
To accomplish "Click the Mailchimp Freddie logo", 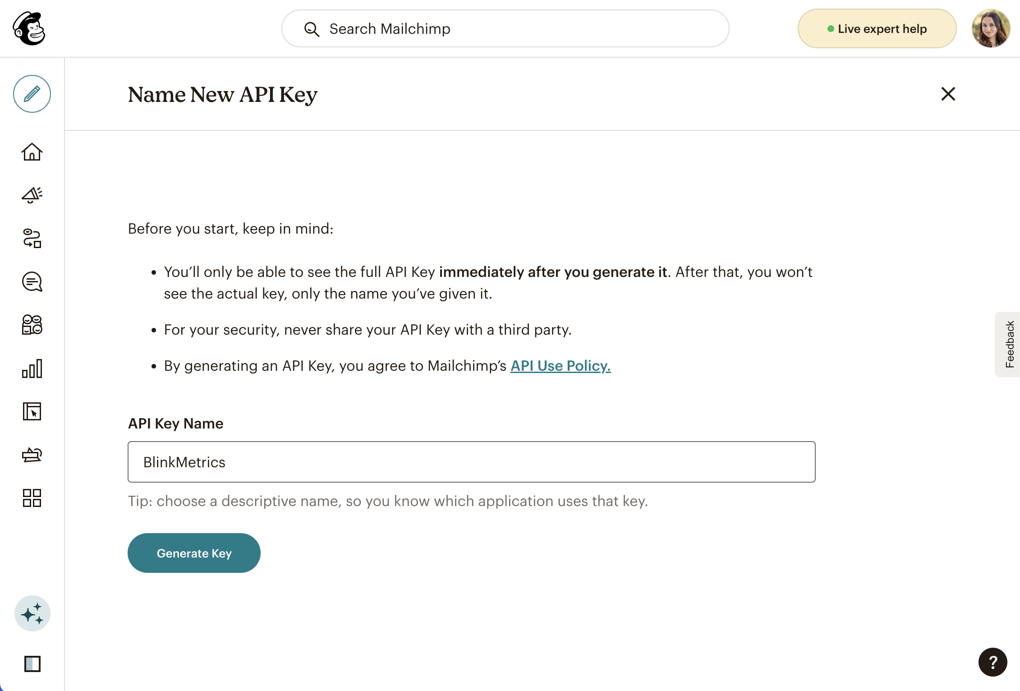I will pyautogui.click(x=29, y=28).
